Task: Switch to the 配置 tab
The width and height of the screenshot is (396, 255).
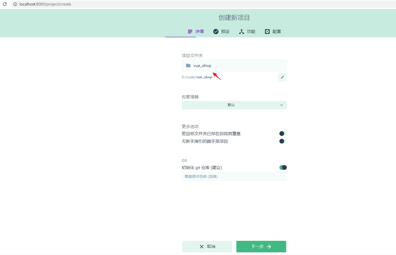Action: pos(273,32)
